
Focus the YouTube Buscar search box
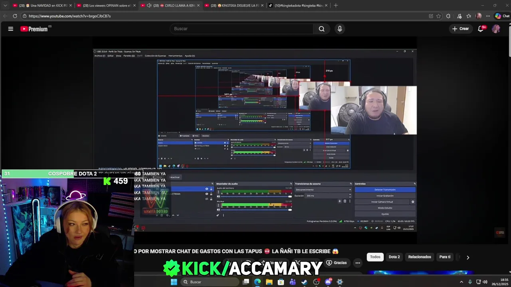coord(242,29)
